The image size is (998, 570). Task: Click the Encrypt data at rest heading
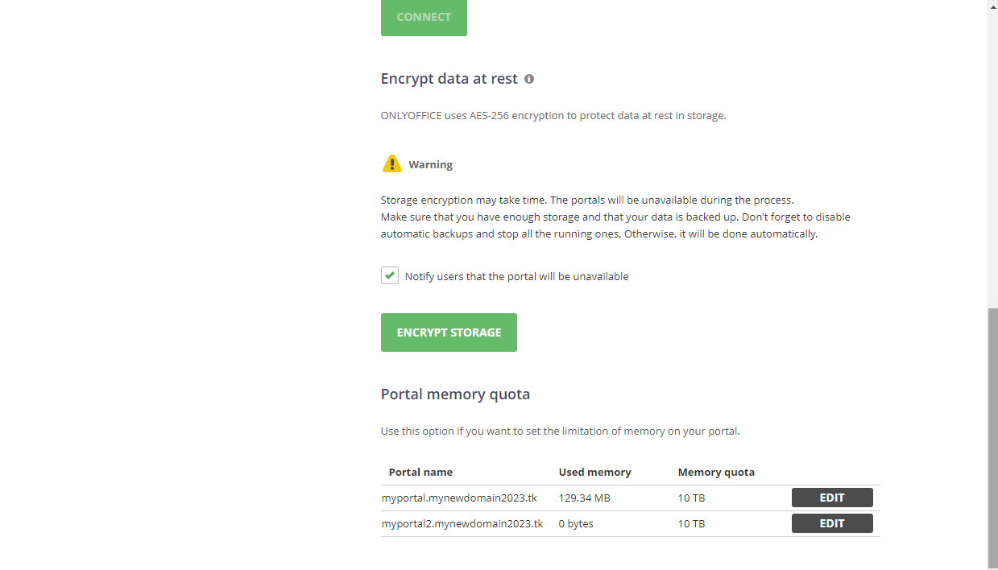pyautogui.click(x=448, y=78)
